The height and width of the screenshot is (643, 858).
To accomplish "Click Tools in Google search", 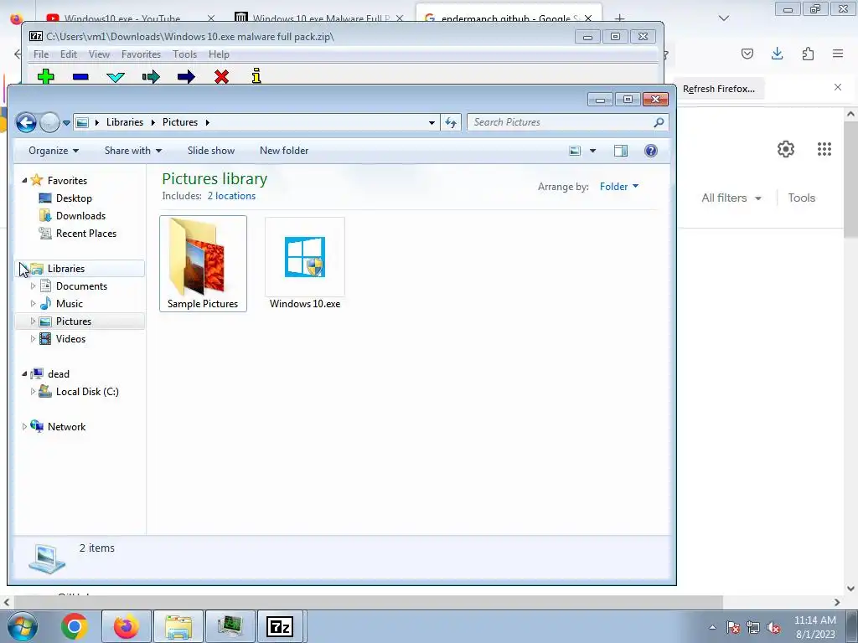I will click(801, 198).
